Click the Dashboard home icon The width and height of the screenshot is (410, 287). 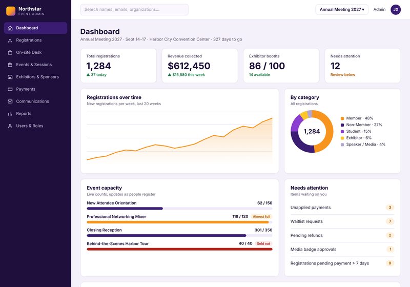pos(10,28)
